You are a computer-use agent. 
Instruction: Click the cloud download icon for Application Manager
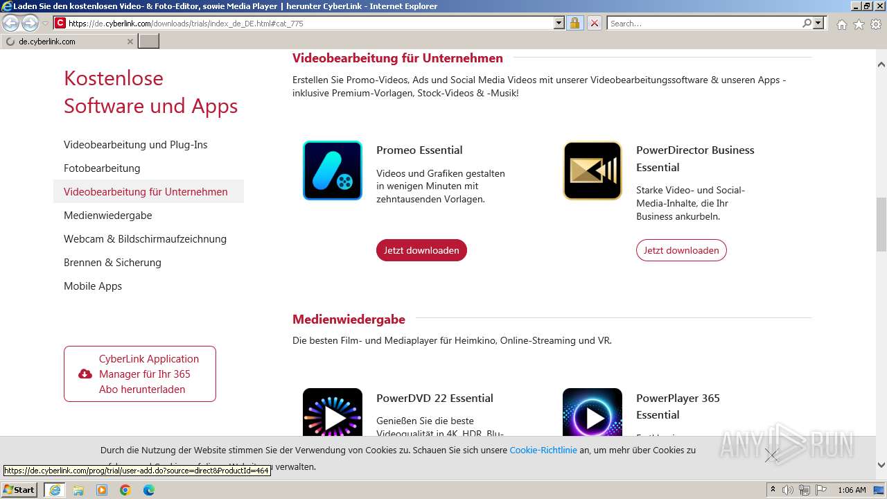pos(85,374)
